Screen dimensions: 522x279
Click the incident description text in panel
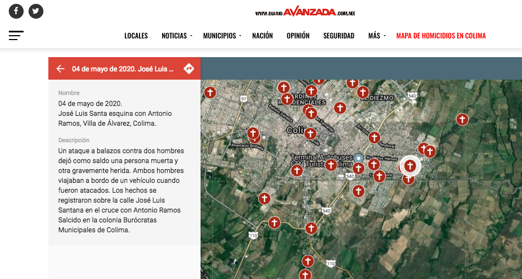(x=121, y=190)
